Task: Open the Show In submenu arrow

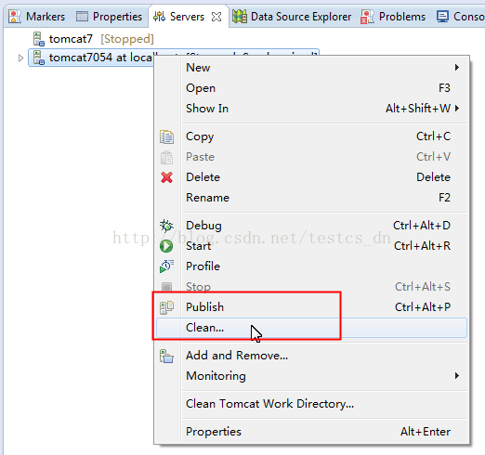Action: (457, 109)
